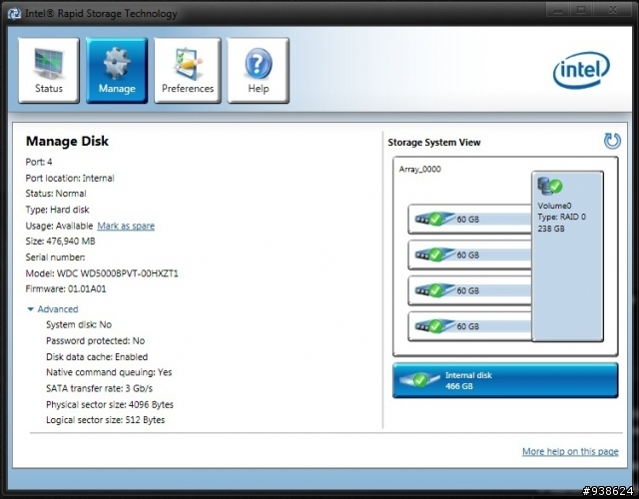
Task: Click the Logical sector size: 512 Bytes text
Action: (105, 420)
